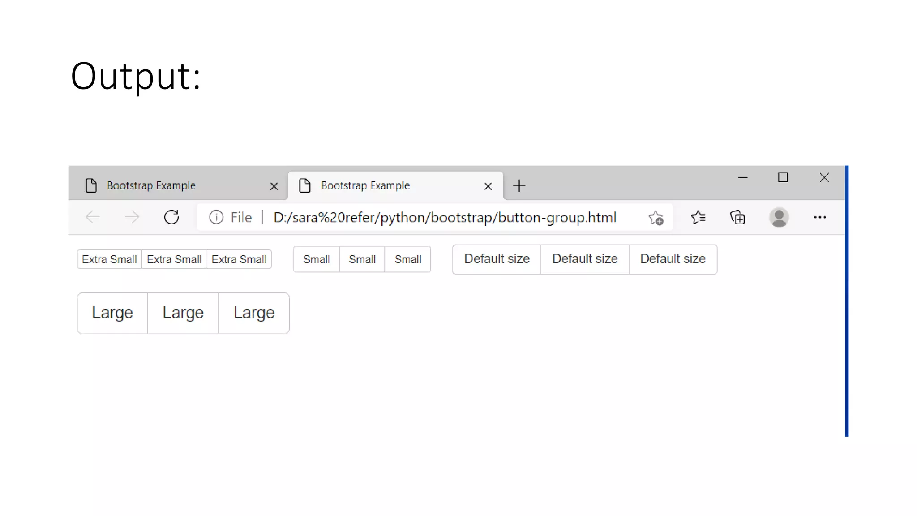Screen dimensions: 917x516
Task: Click the first Extra Small button
Action: click(x=109, y=259)
